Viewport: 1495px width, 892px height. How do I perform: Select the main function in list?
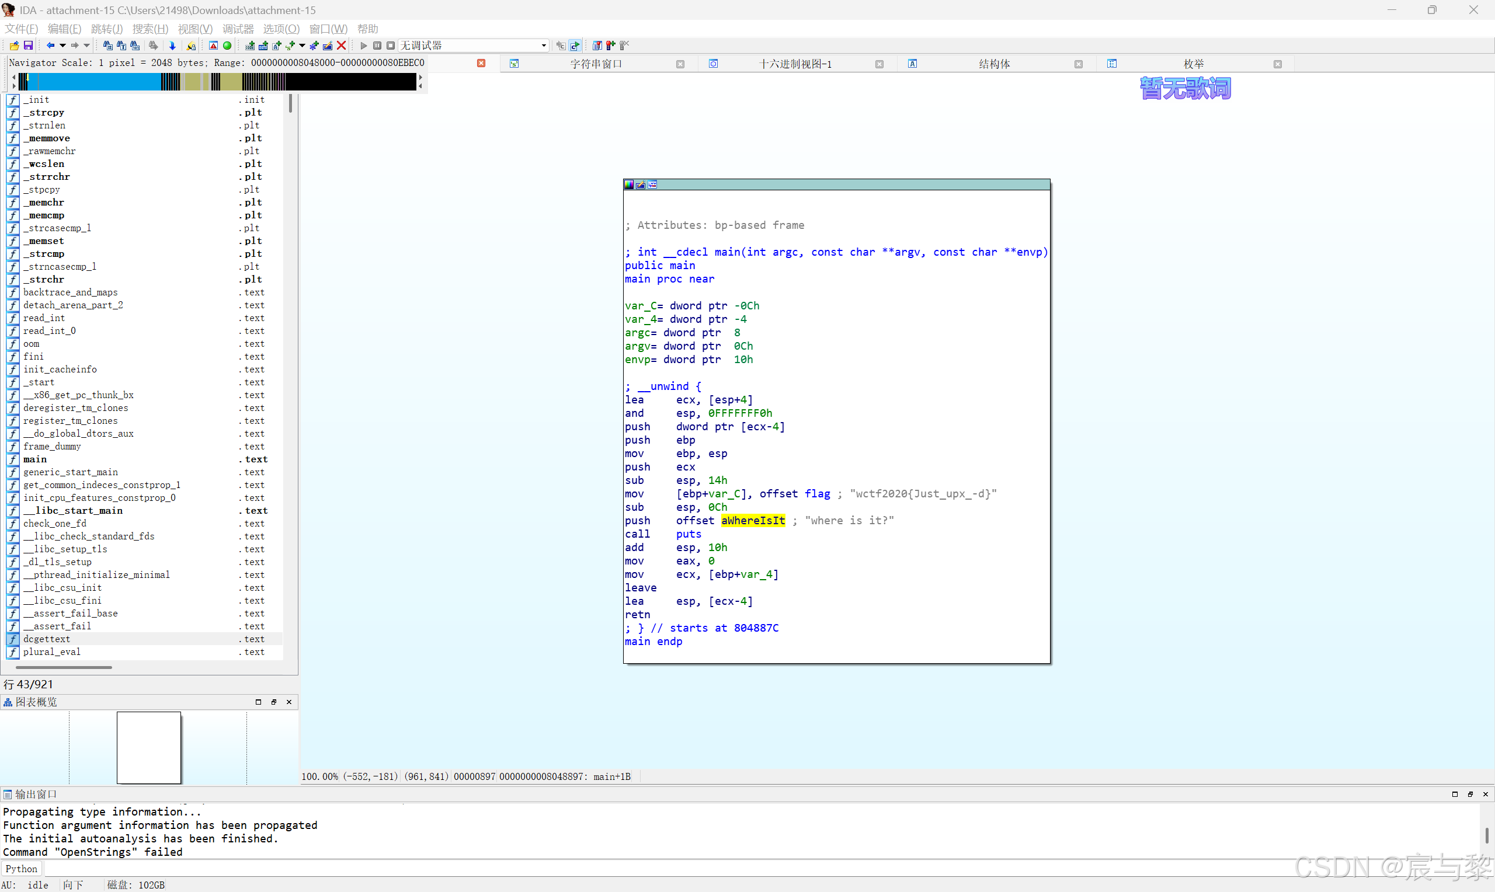35,459
